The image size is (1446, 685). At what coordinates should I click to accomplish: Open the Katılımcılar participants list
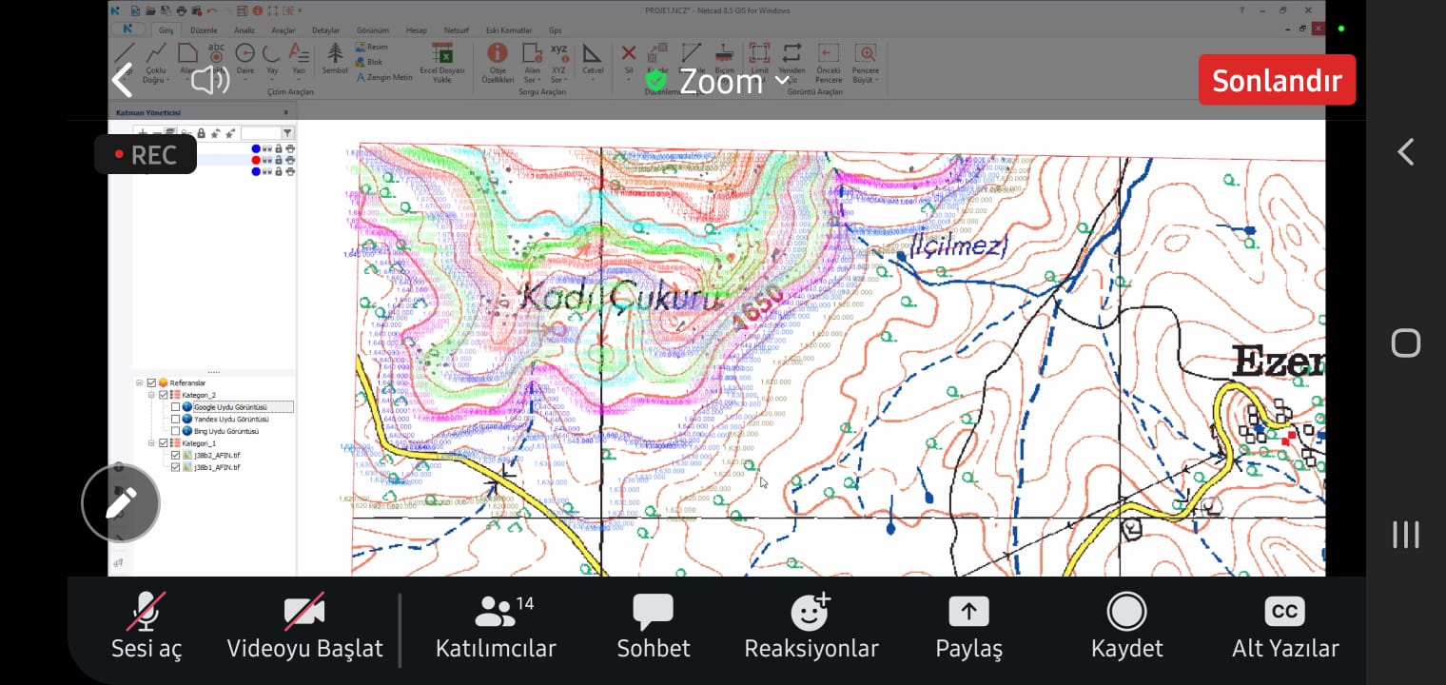(495, 626)
